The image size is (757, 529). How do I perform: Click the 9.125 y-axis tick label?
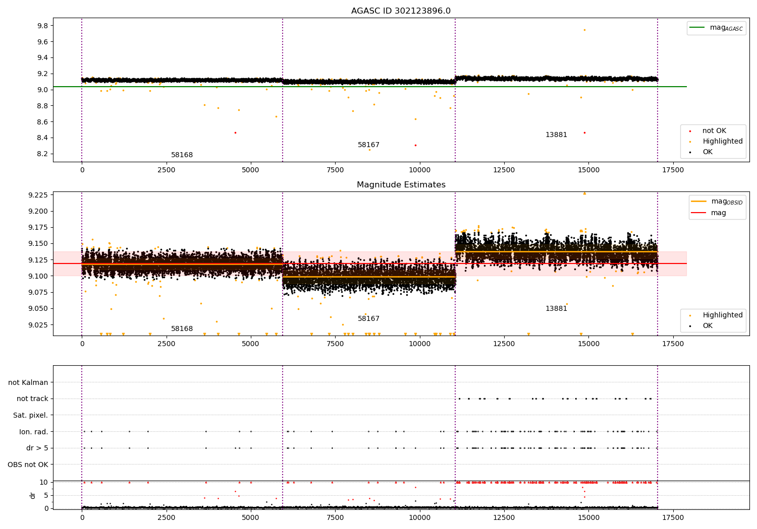[38, 260]
